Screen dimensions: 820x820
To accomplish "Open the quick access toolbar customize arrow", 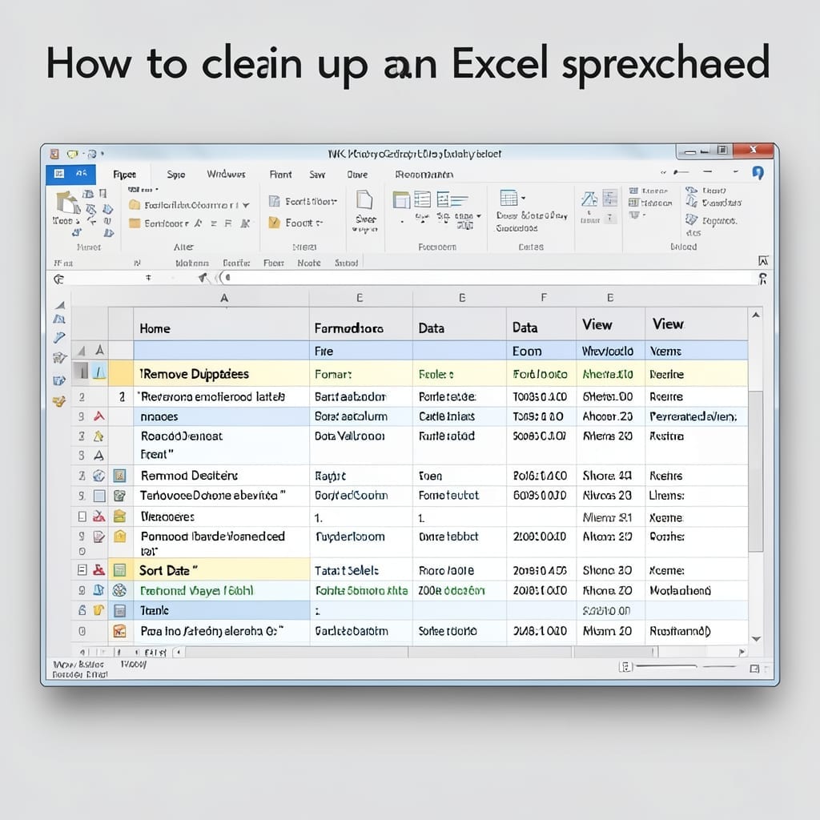I will (x=102, y=154).
